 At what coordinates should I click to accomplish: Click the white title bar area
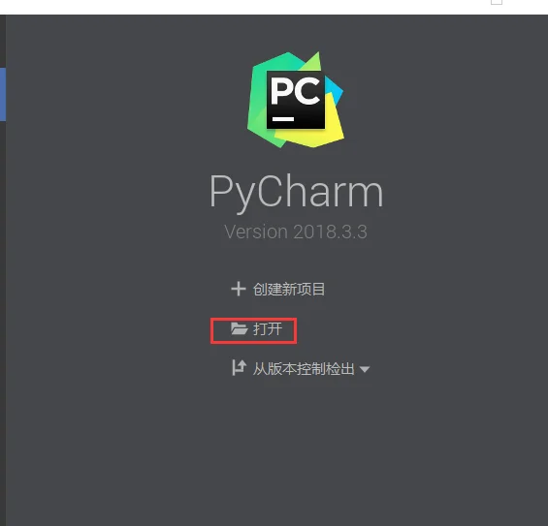(x=244, y=7)
